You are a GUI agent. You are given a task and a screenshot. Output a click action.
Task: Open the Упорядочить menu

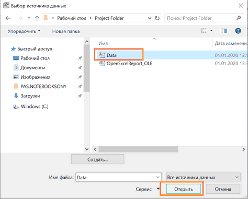pos(24,31)
